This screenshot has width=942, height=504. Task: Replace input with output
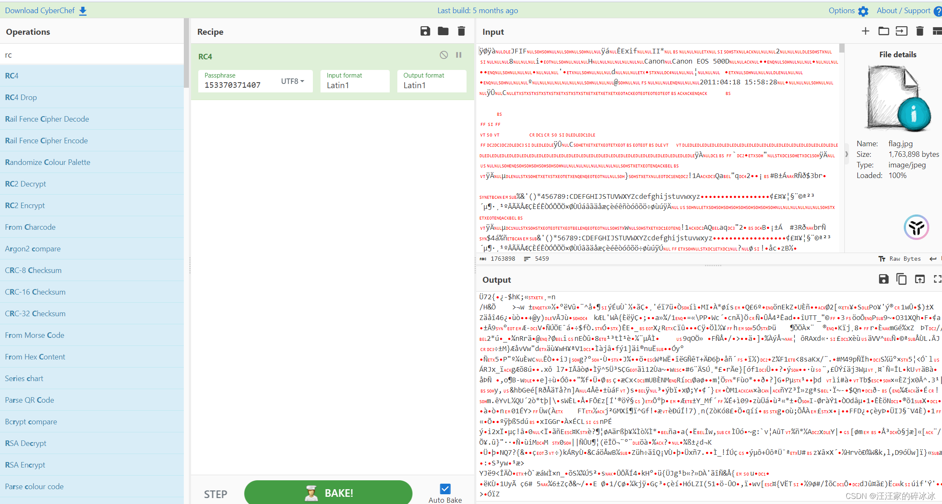pyautogui.click(x=920, y=279)
